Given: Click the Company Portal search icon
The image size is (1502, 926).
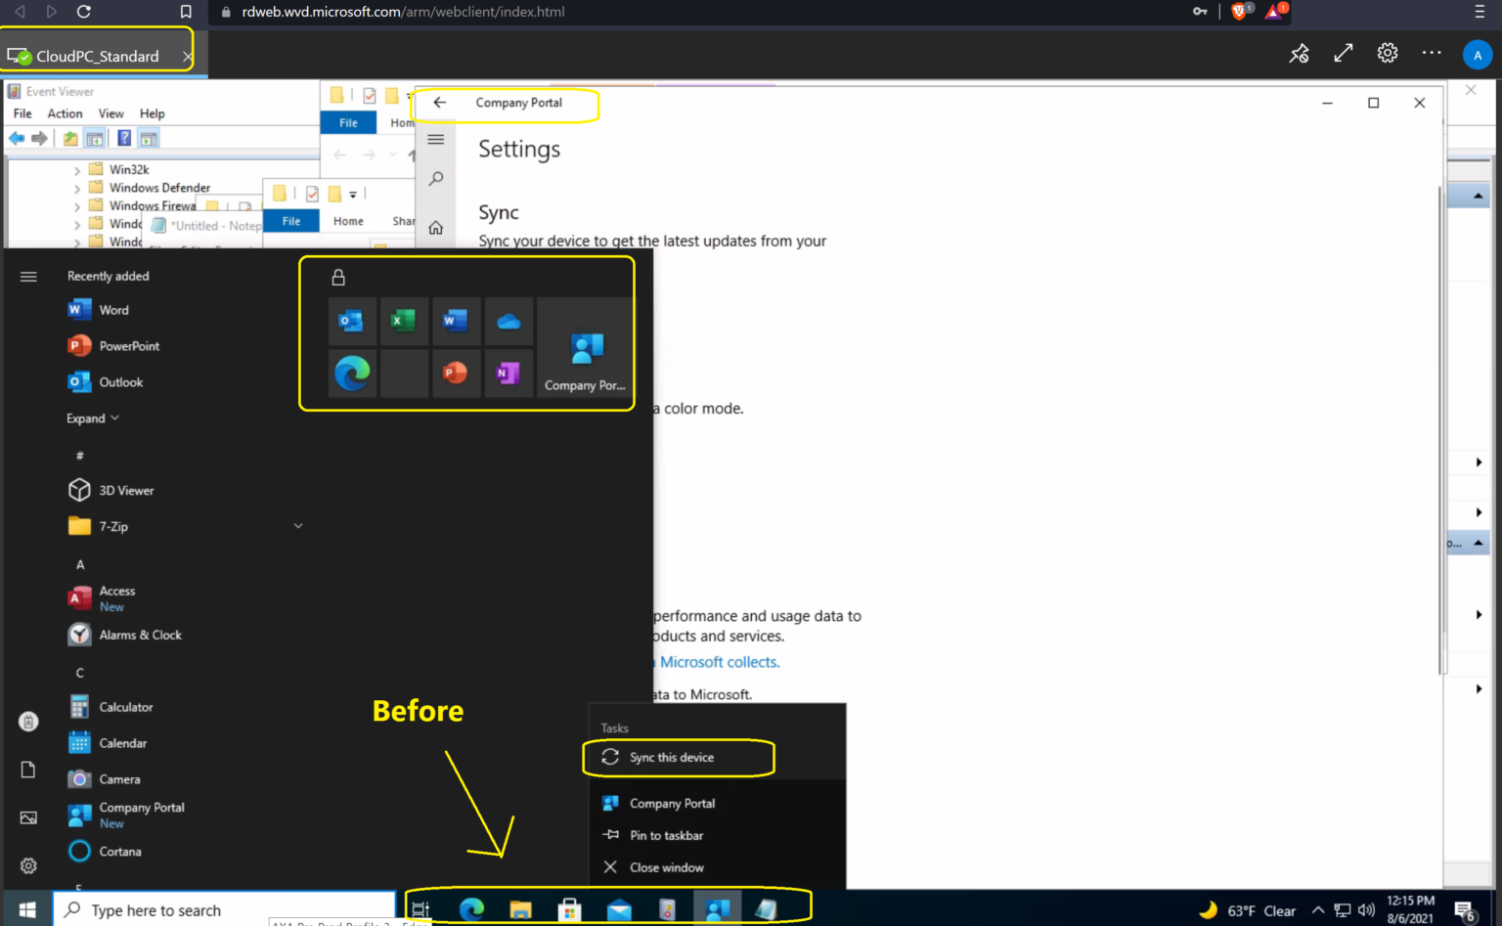Looking at the screenshot, I should [x=436, y=179].
